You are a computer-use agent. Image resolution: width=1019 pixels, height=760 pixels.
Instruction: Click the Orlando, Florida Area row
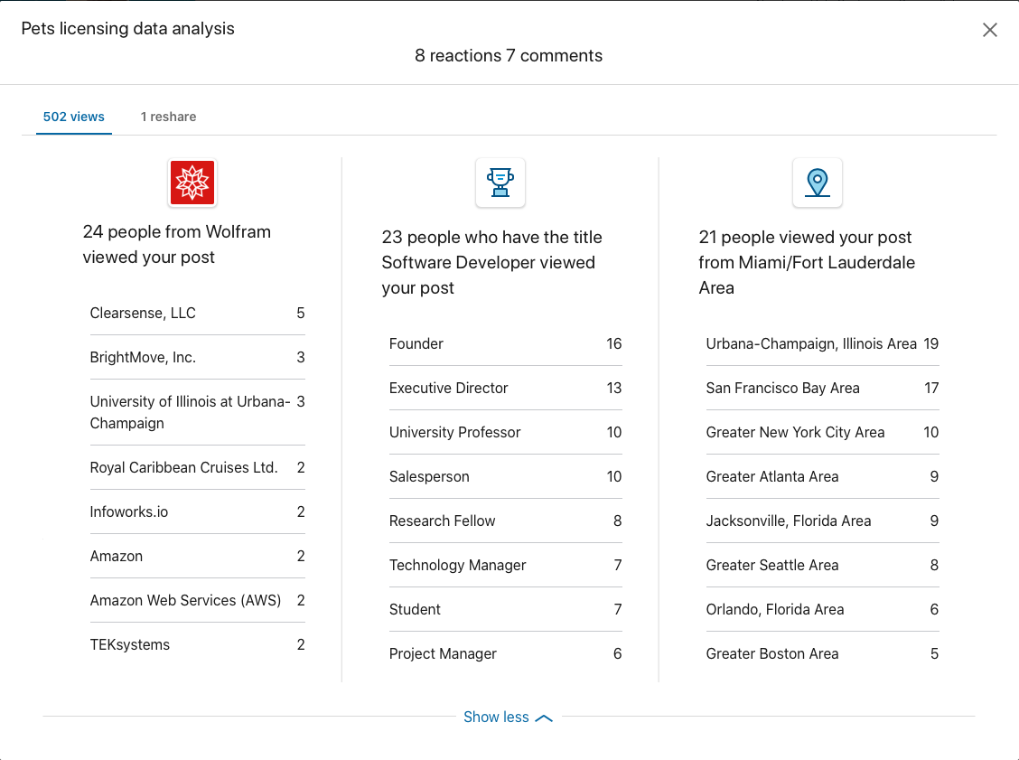click(823, 609)
